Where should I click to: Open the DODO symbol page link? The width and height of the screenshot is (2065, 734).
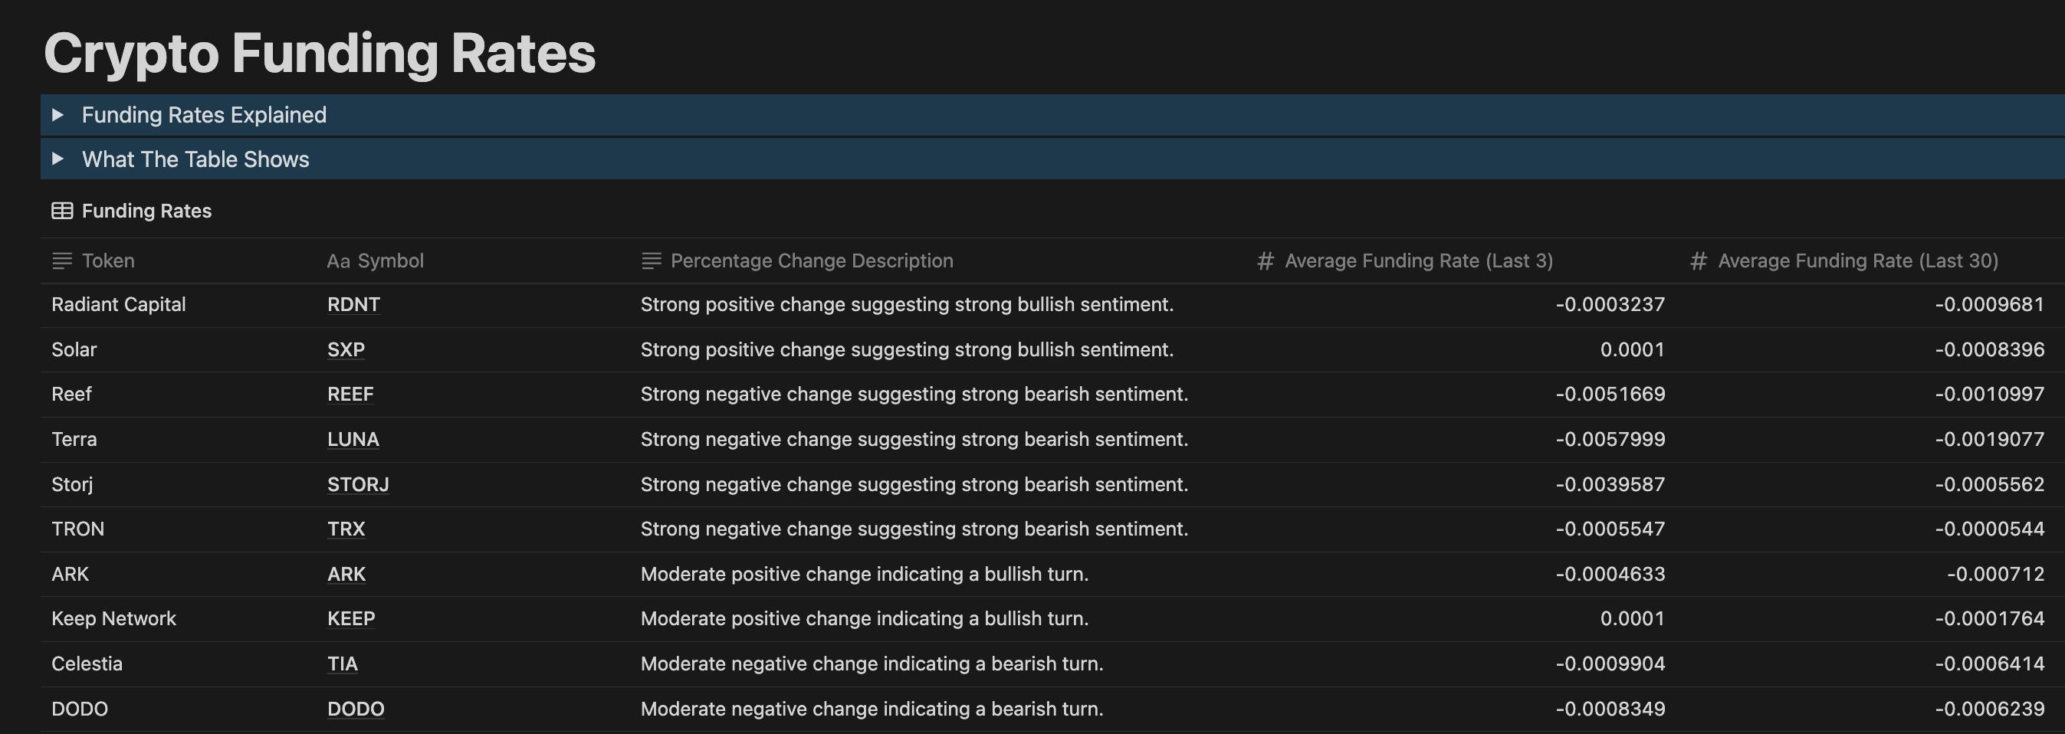click(x=355, y=709)
